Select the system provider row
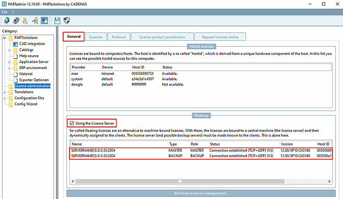The width and height of the screenshot is (343, 199). (201, 79)
